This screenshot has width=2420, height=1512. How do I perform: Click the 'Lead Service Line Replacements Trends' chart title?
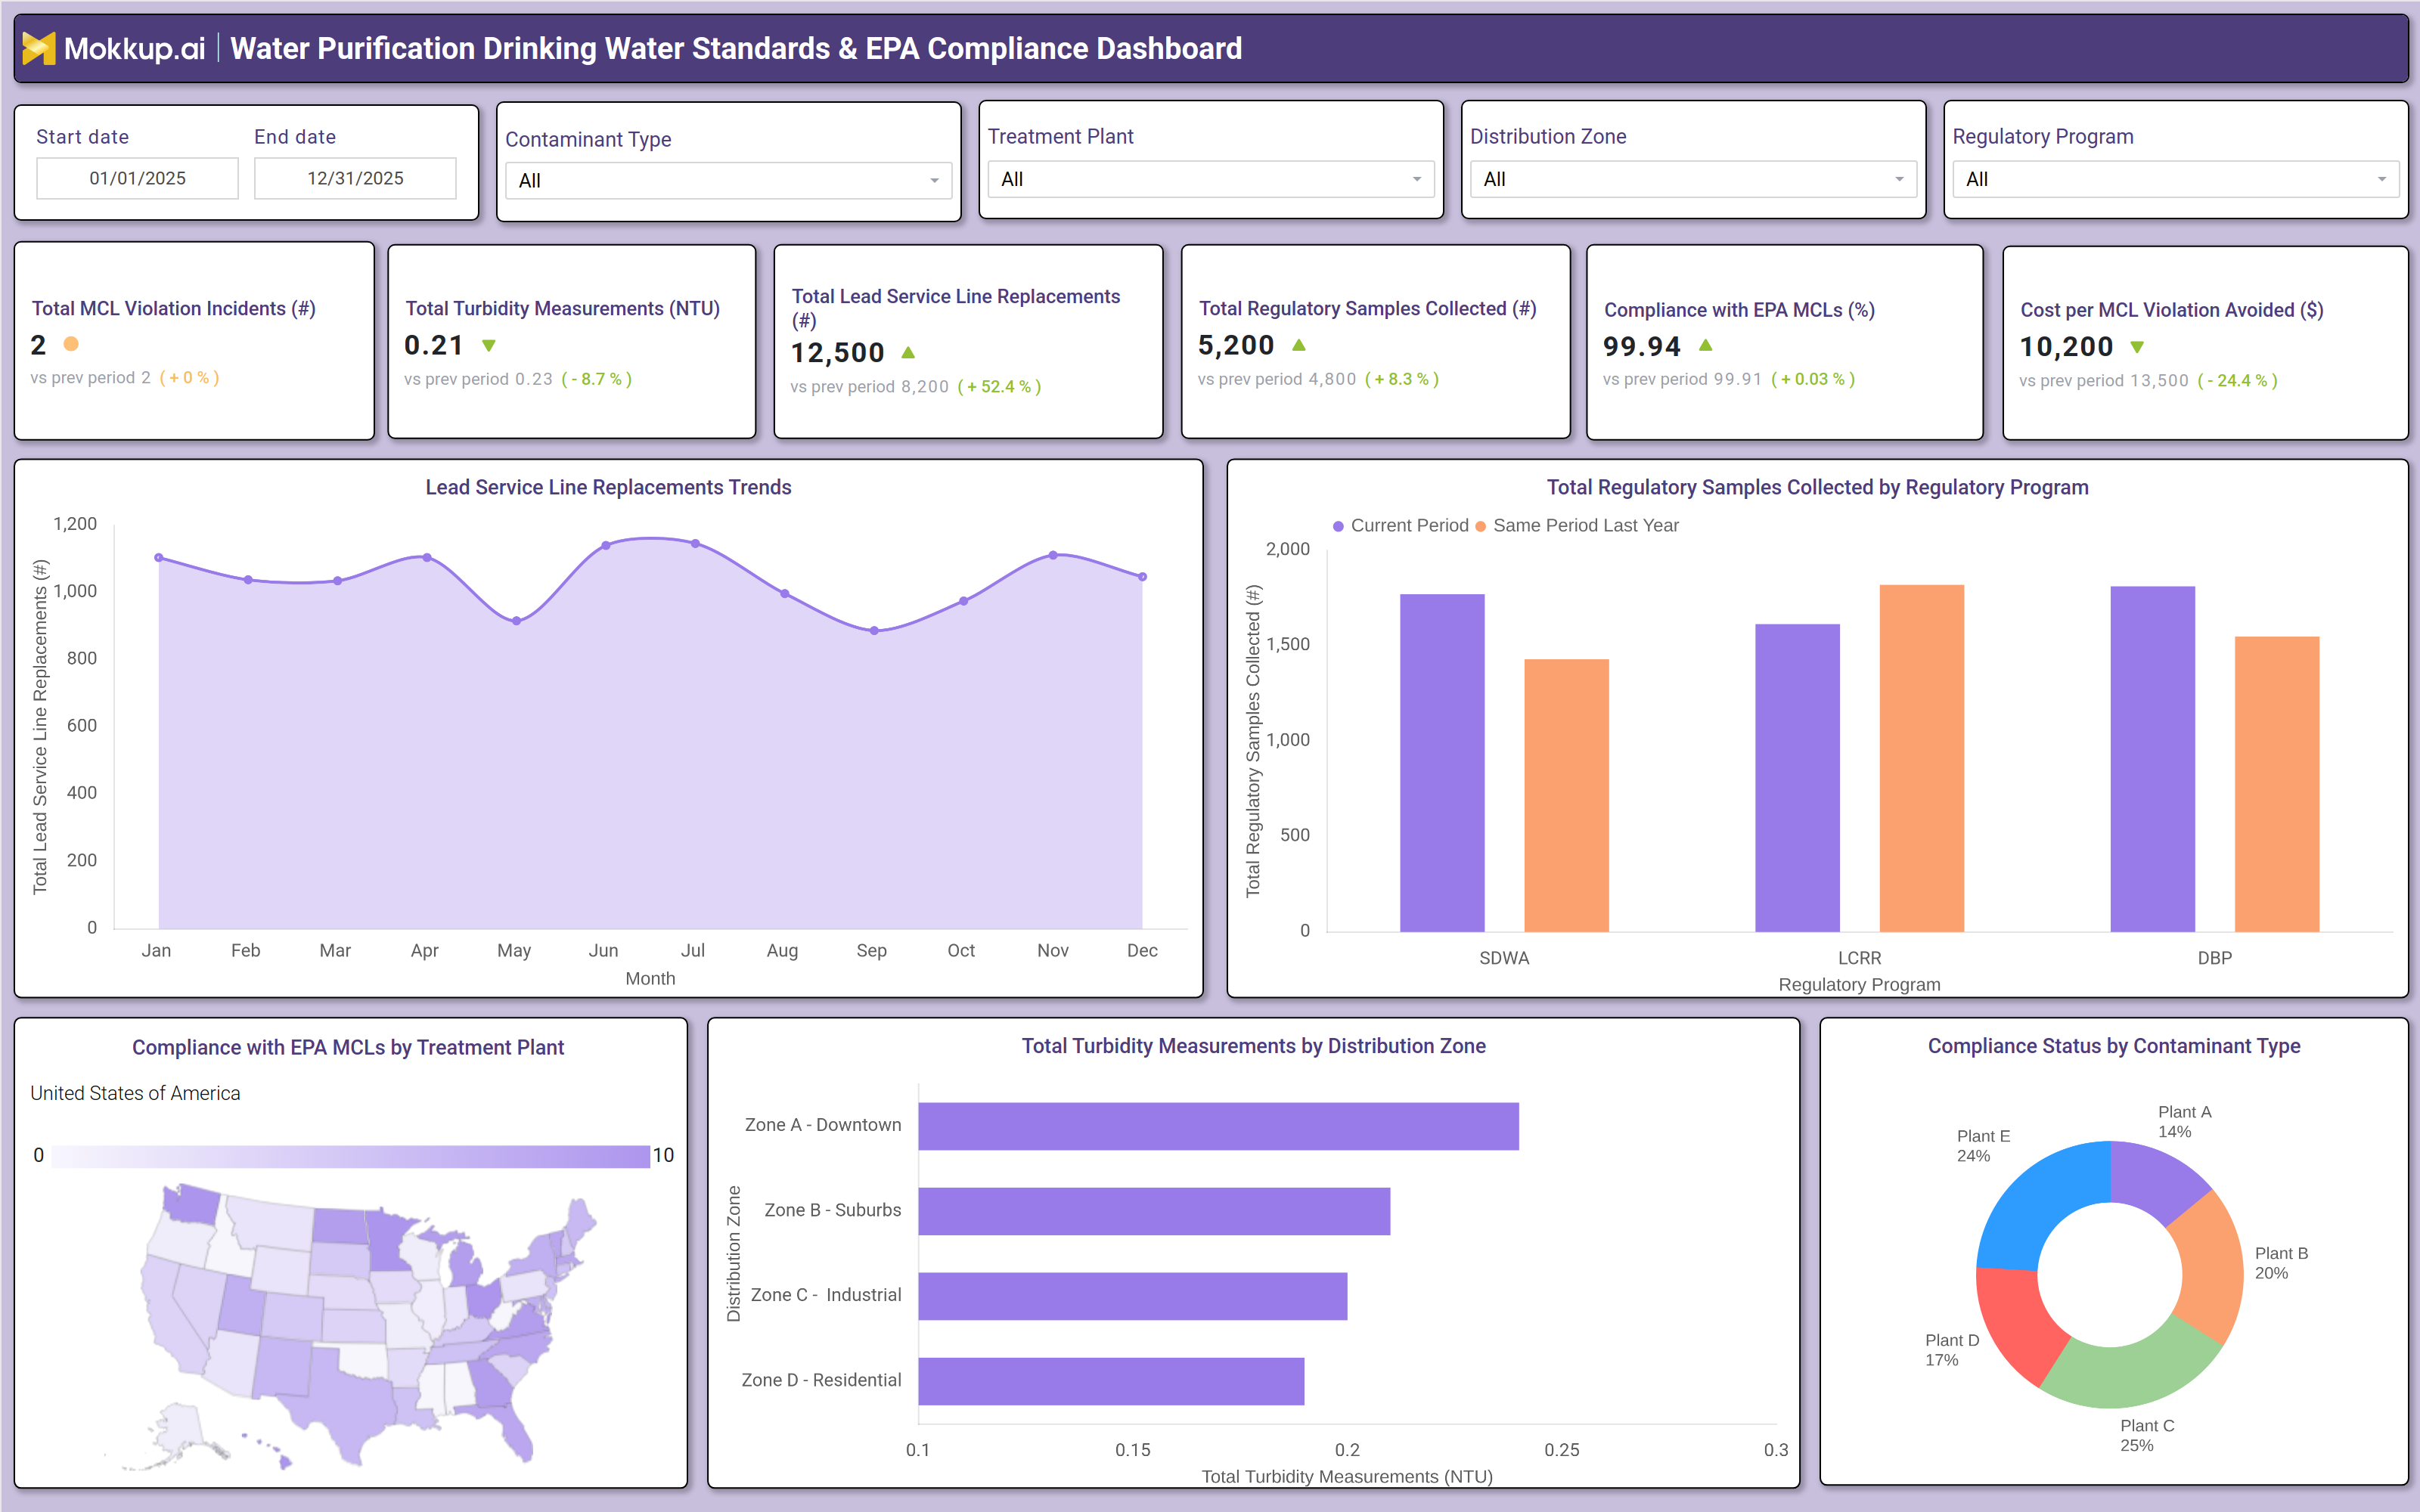[x=608, y=487]
